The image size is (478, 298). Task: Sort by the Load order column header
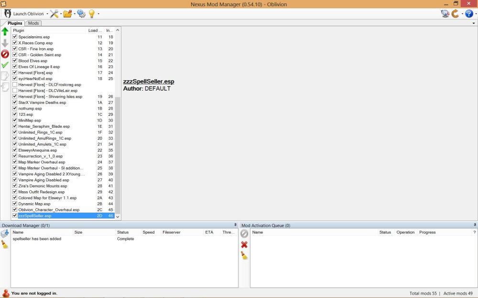click(95, 31)
